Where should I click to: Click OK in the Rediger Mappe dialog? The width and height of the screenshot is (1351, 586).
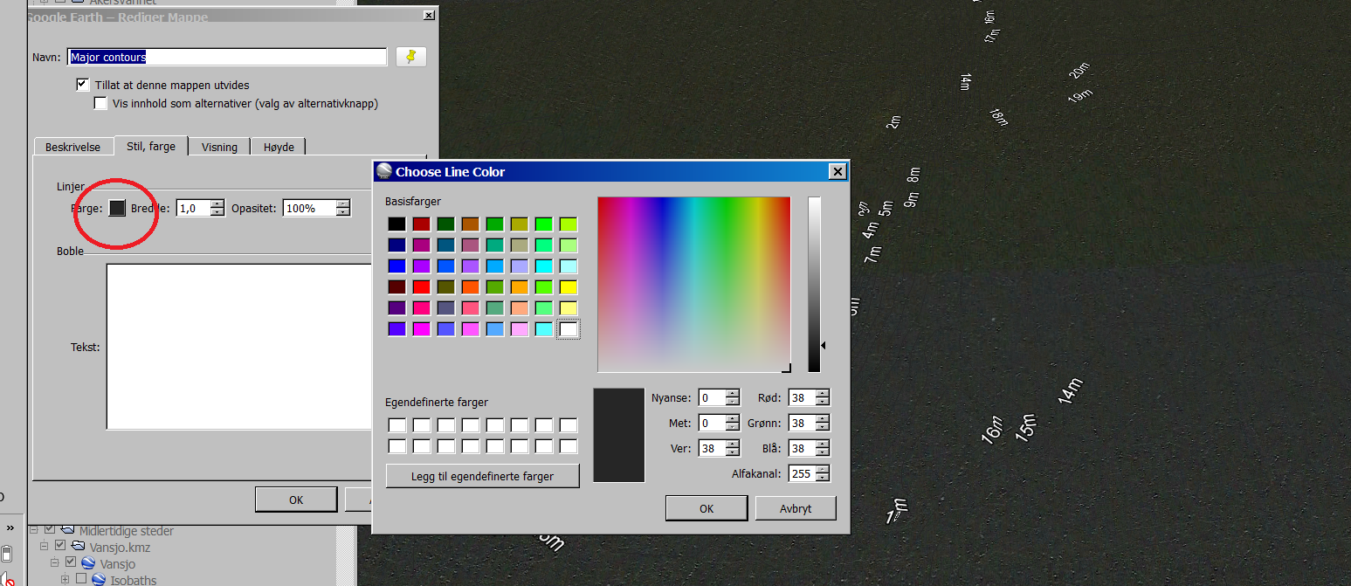[x=296, y=500]
